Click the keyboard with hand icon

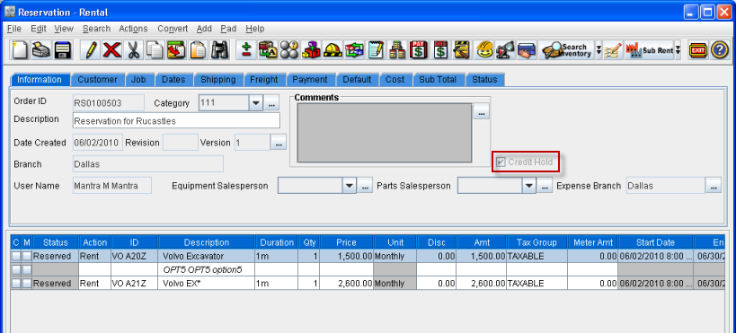(527, 49)
